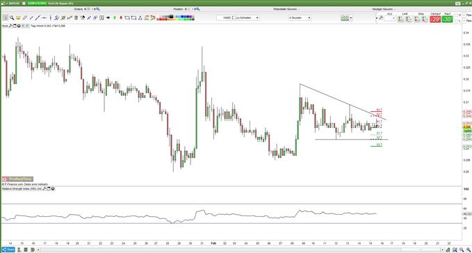Select the red down-arrow marker tool

(x=121, y=18)
